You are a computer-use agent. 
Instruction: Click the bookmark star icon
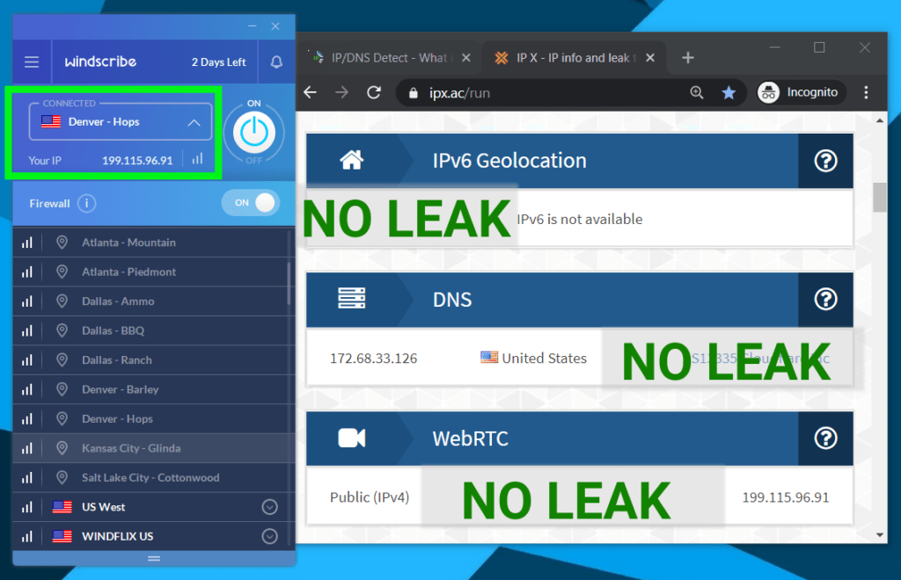click(729, 92)
